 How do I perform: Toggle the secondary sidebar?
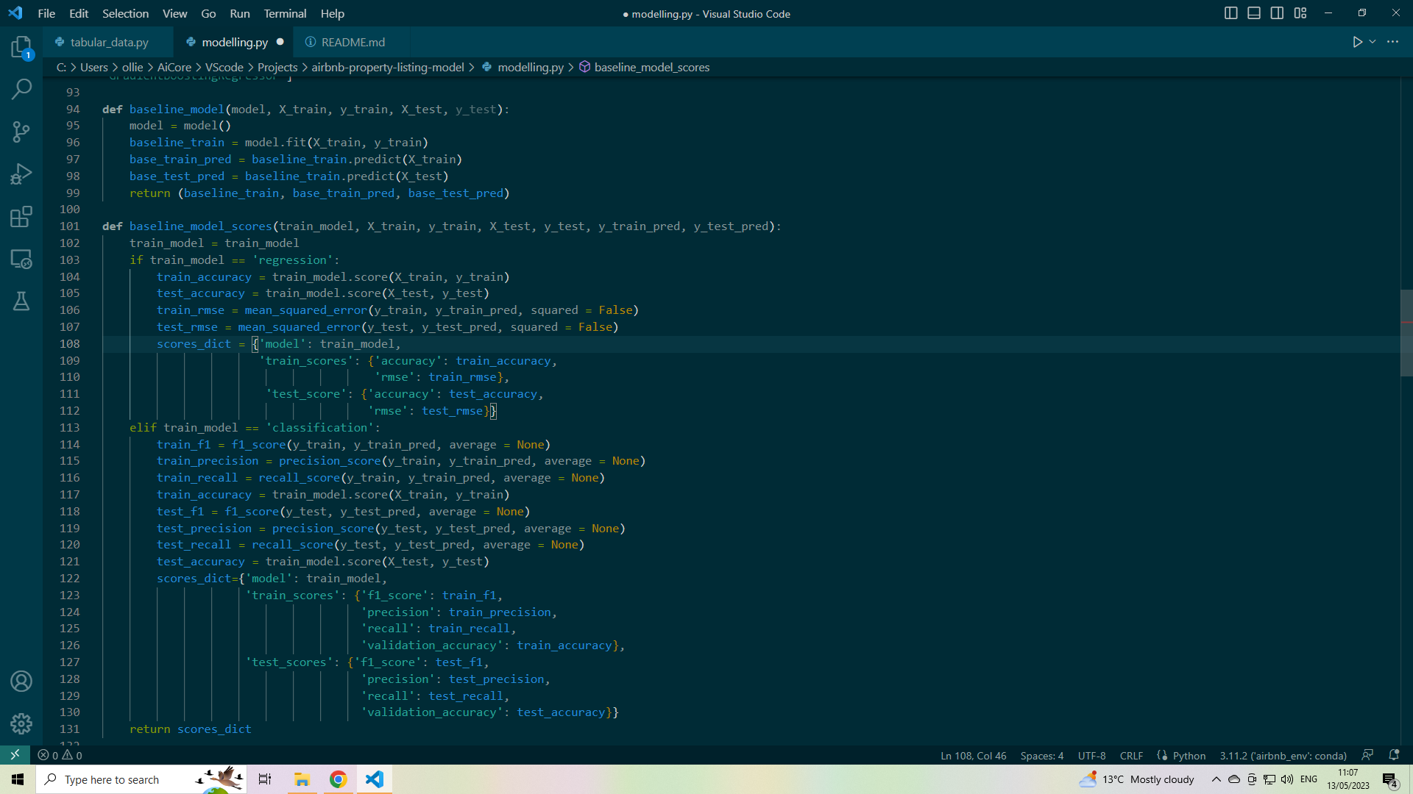(x=1277, y=12)
